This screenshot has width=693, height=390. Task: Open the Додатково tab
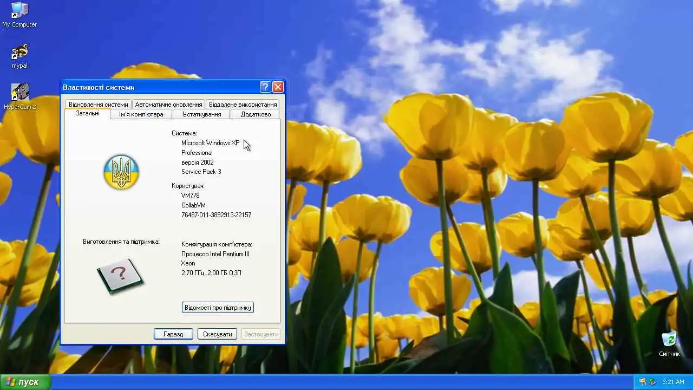[x=256, y=114]
